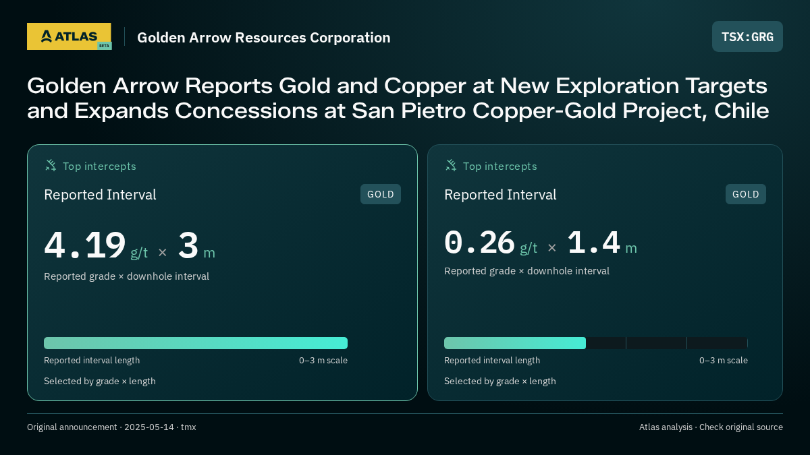Click 'Reported interval length' under full bar
This screenshot has width=810, height=455.
pyautogui.click(x=92, y=360)
